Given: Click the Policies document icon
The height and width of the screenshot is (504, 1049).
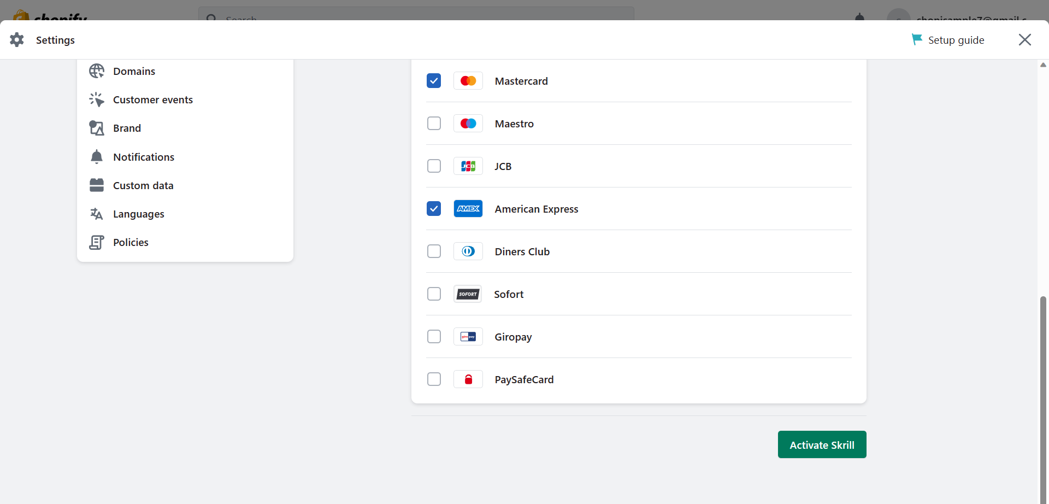Looking at the screenshot, I should pyautogui.click(x=97, y=242).
